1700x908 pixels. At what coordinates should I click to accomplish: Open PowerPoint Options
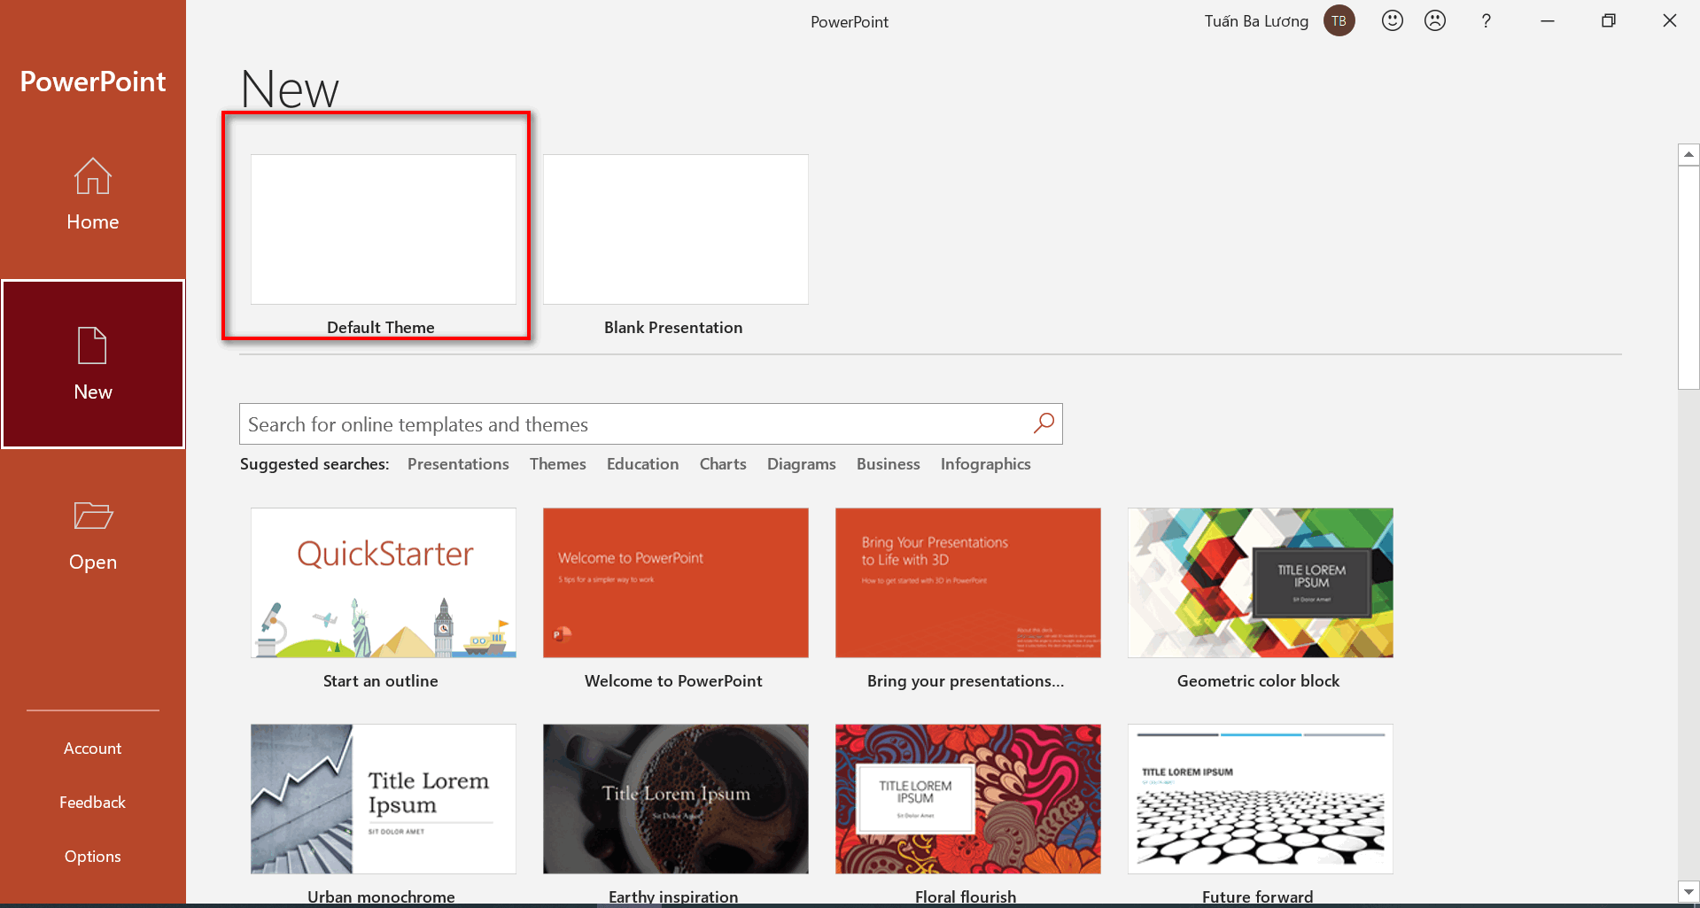coord(93,857)
